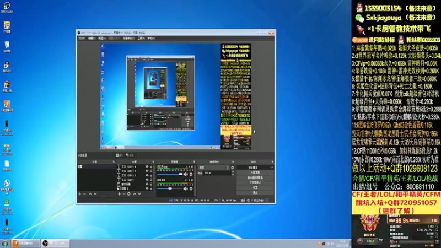Pop out the Sources dock panel
The height and width of the screenshot is (248, 441).
(153, 162)
